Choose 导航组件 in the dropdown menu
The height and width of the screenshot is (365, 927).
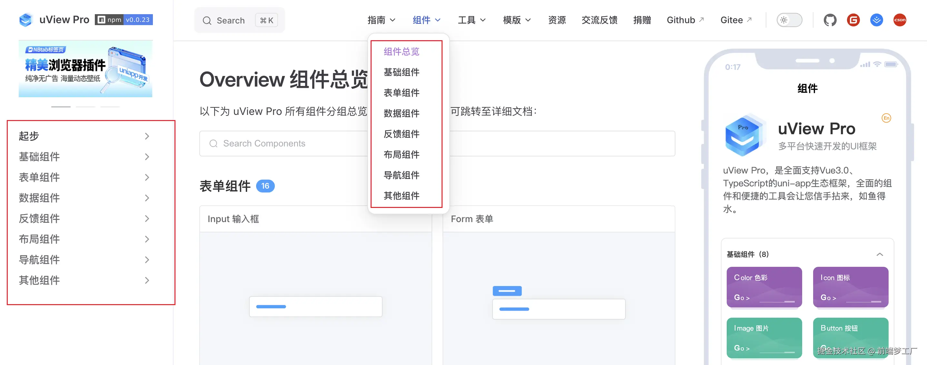click(401, 175)
